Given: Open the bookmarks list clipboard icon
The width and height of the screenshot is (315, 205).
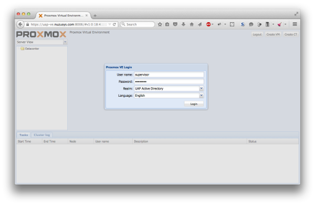Looking at the screenshot, I should (x=167, y=24).
